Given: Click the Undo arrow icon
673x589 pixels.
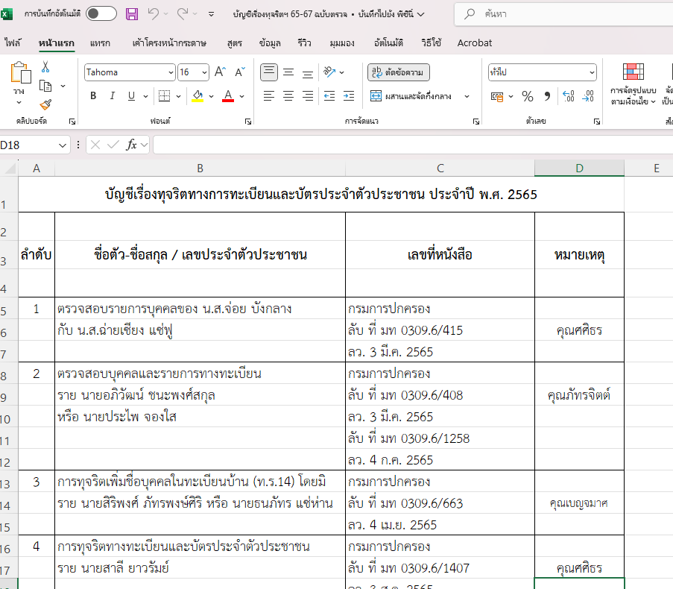Looking at the screenshot, I should (x=154, y=14).
